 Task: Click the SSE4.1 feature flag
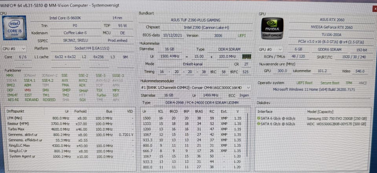point(30,80)
